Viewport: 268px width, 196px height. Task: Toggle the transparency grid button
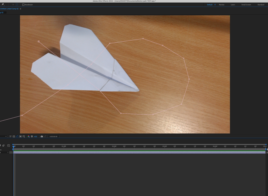coord(14,136)
